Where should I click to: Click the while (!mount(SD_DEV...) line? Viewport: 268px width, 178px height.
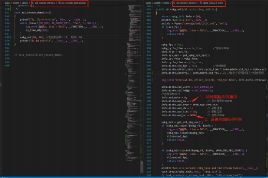[x=59, y=23]
